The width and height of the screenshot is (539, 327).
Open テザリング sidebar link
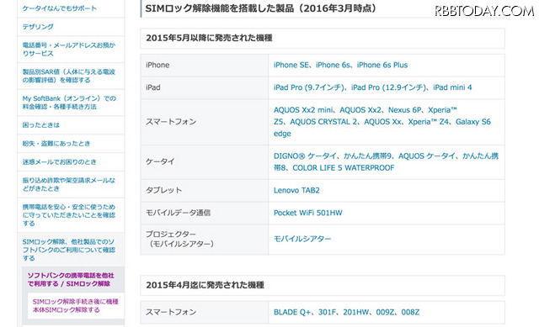click(x=38, y=26)
